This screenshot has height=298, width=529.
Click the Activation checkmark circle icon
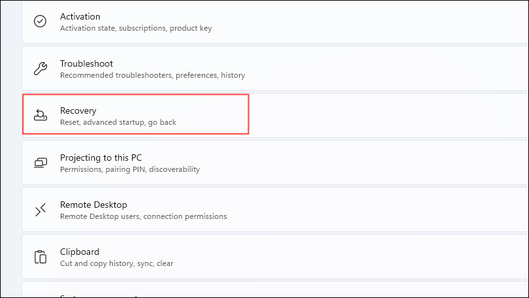(40, 22)
